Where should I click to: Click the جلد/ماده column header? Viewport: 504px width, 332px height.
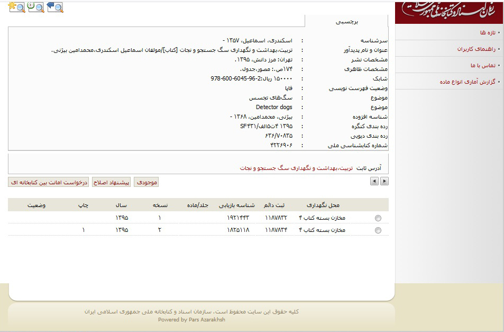[198, 205]
